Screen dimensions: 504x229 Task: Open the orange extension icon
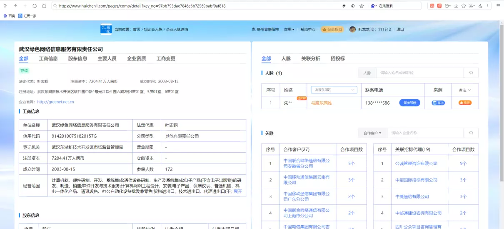(x=439, y=6)
